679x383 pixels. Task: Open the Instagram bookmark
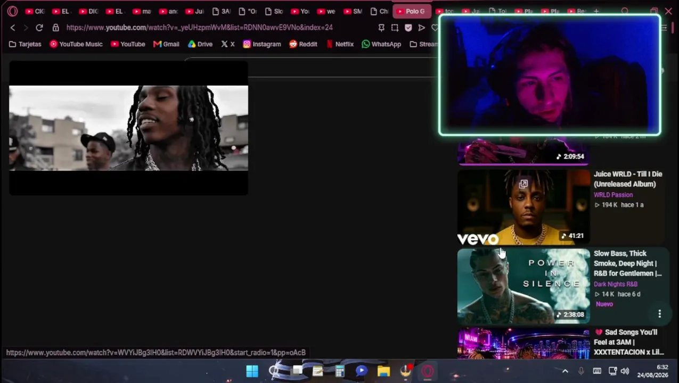coord(262,44)
